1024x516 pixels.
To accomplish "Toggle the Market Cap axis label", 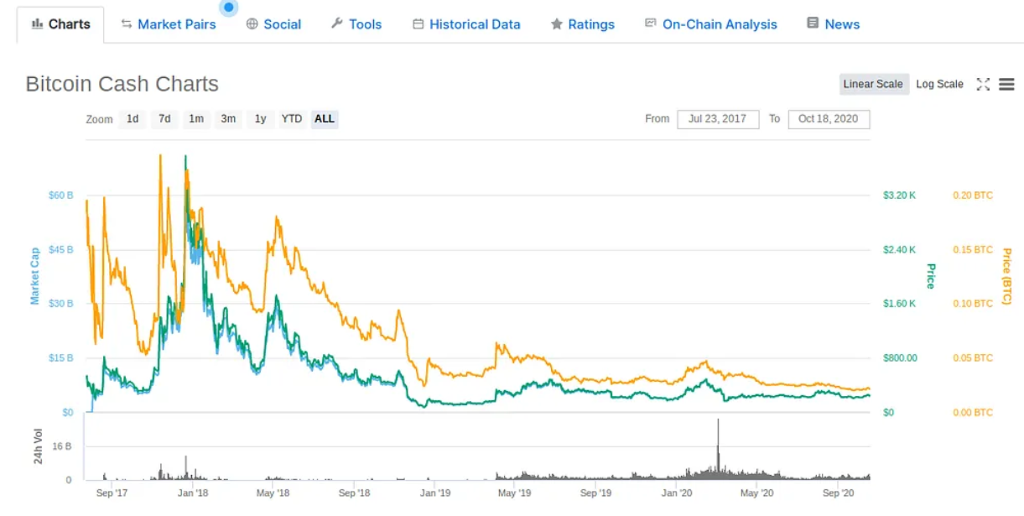I will [35, 276].
